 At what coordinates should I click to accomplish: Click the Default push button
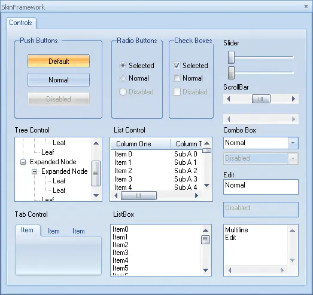pos(59,61)
